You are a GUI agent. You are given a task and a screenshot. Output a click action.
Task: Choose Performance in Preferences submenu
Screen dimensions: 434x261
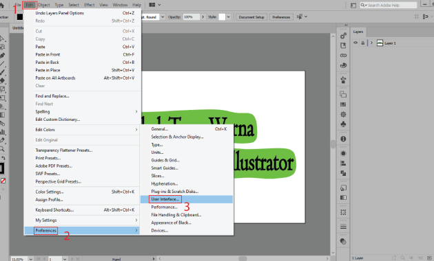(x=187, y=207)
